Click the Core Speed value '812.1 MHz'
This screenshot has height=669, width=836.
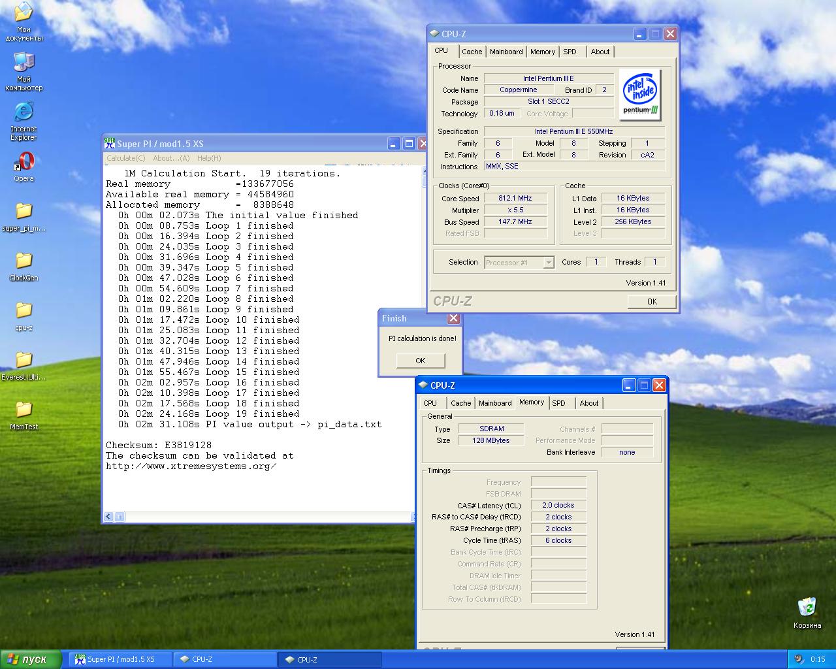click(x=515, y=199)
